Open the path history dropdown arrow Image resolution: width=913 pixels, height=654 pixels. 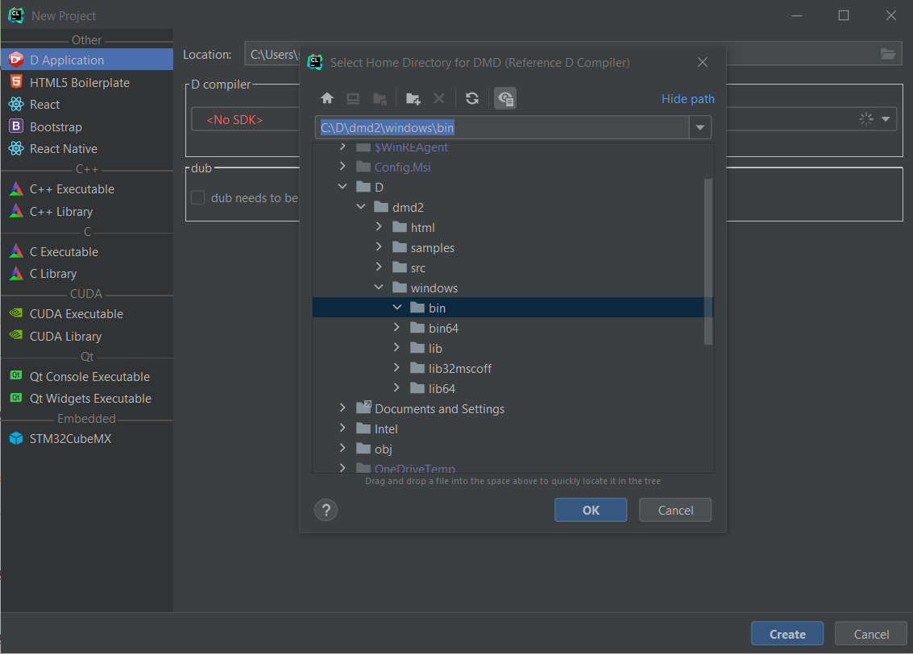(700, 127)
